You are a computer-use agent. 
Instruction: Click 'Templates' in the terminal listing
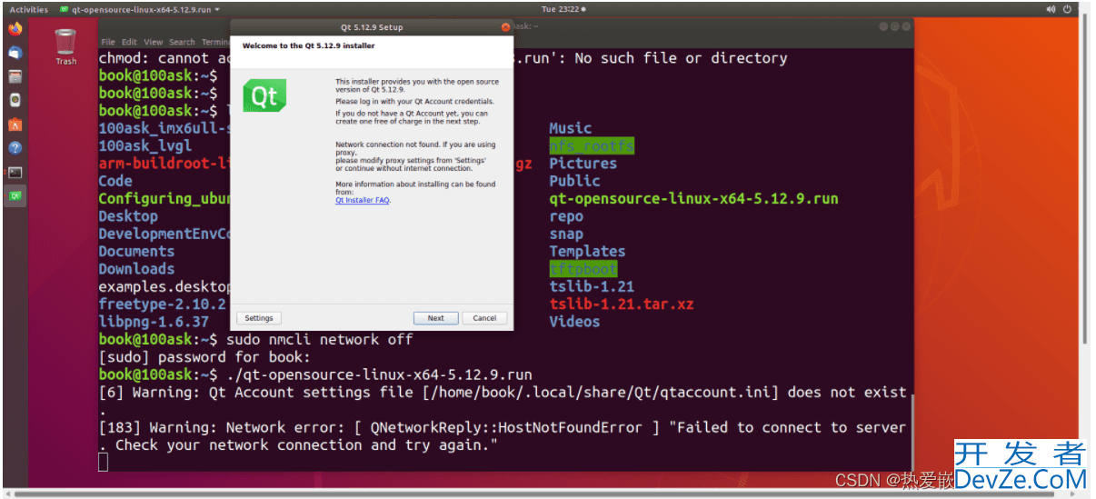587,251
